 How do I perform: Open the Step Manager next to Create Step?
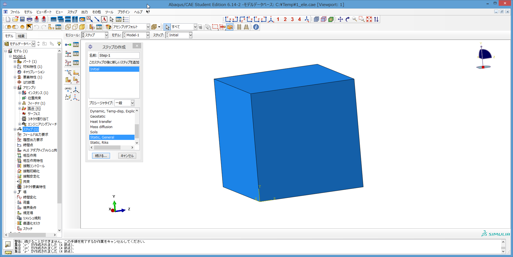tap(76, 45)
